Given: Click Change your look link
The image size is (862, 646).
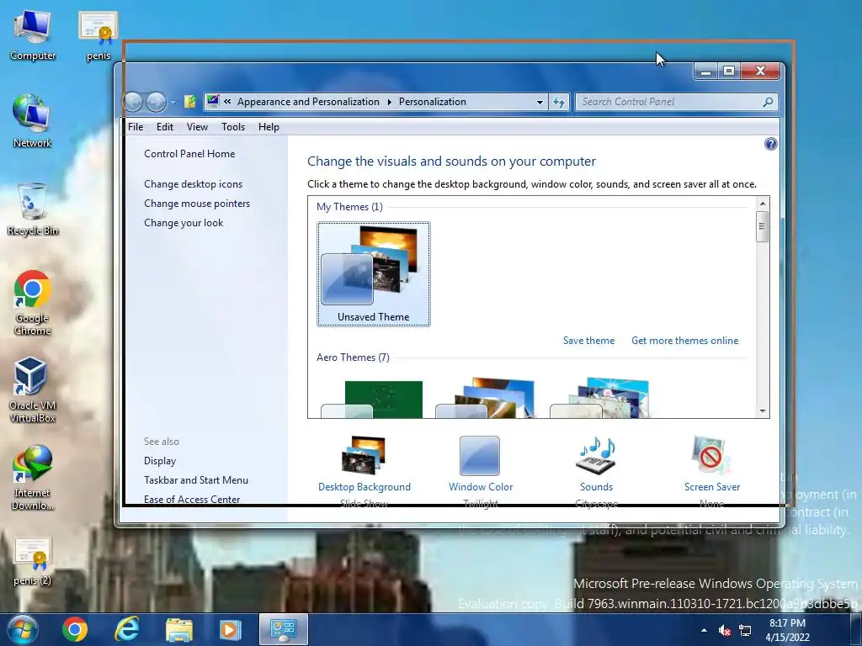Looking at the screenshot, I should (184, 222).
